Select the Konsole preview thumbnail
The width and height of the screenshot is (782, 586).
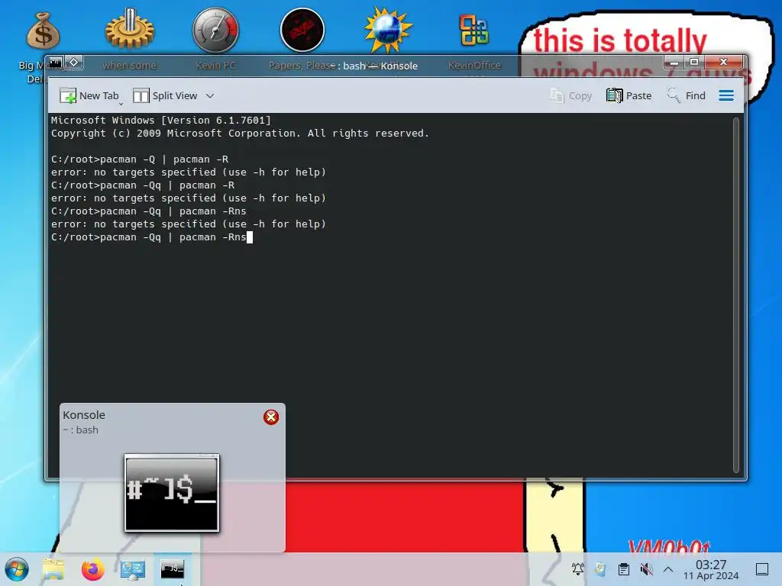point(172,493)
